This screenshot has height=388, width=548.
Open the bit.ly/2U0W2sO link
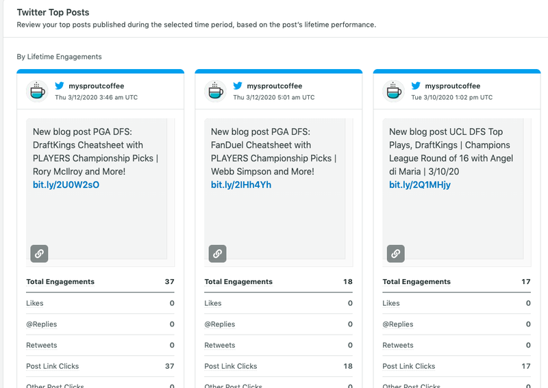click(66, 185)
